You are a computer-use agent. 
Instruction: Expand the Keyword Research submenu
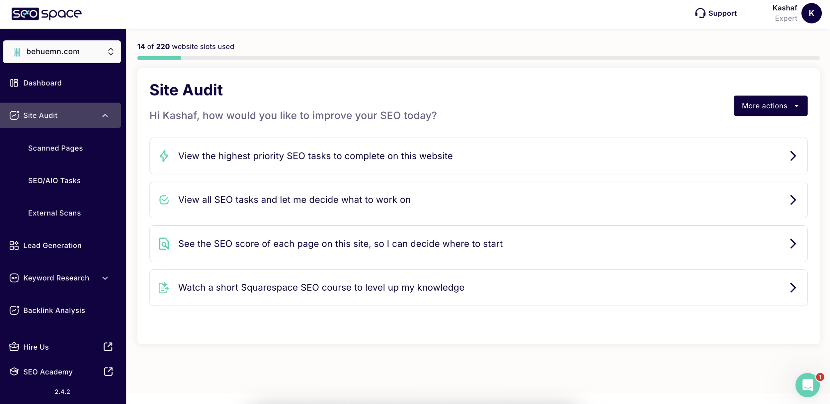(105, 278)
